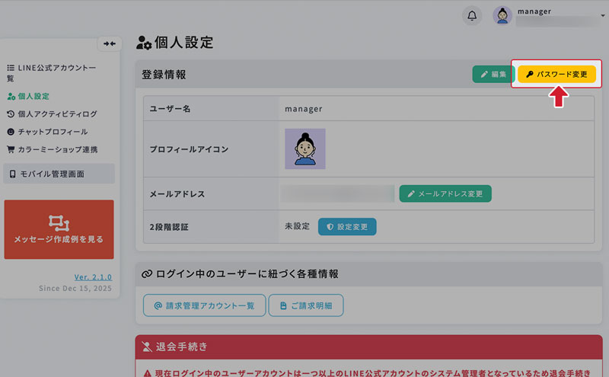Click the 設定変更 button for 2段階認証
Screen dimensions: 609x377
point(347,227)
